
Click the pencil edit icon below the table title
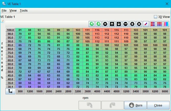2,21
